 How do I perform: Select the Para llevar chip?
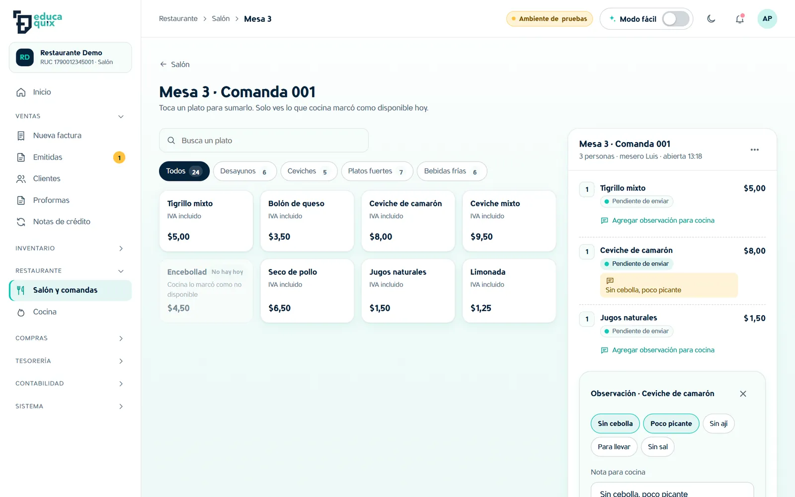point(614,447)
